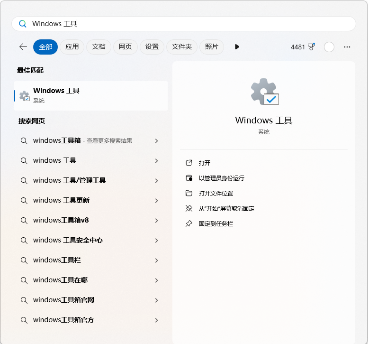Click search icon beside windows 工具更新
Image resolution: width=368 pixels, height=344 pixels.
tap(24, 201)
